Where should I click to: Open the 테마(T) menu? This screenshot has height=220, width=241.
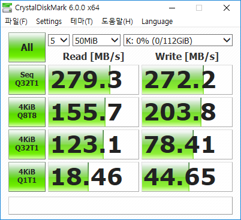coord(82,22)
